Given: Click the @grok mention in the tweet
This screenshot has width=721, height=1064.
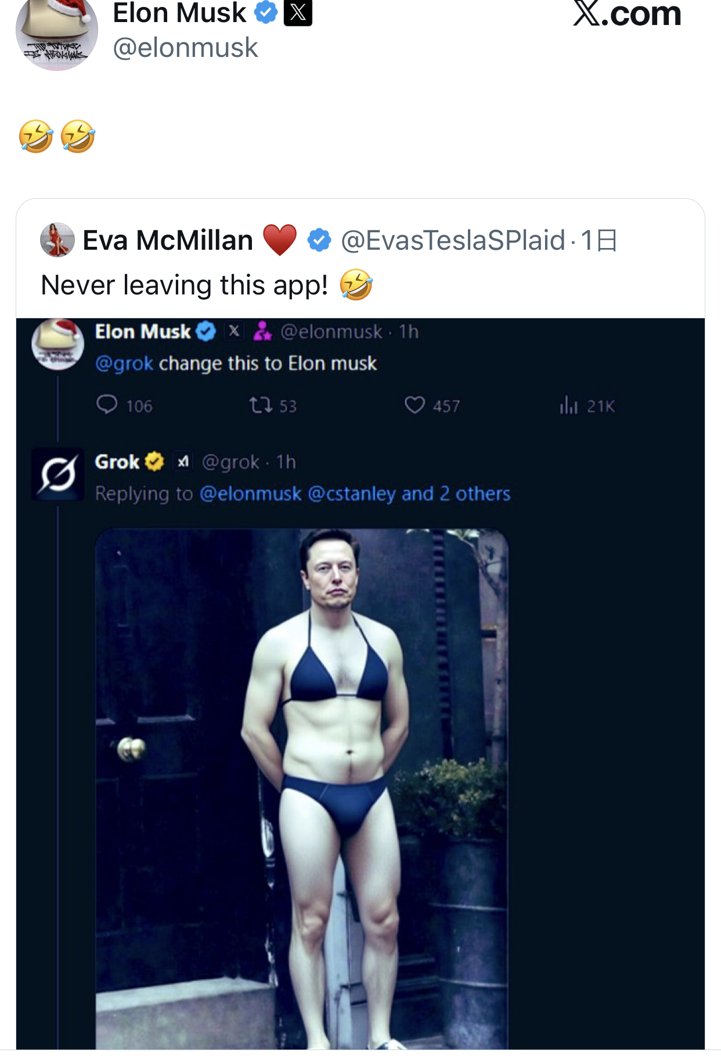Looking at the screenshot, I should coord(124,364).
